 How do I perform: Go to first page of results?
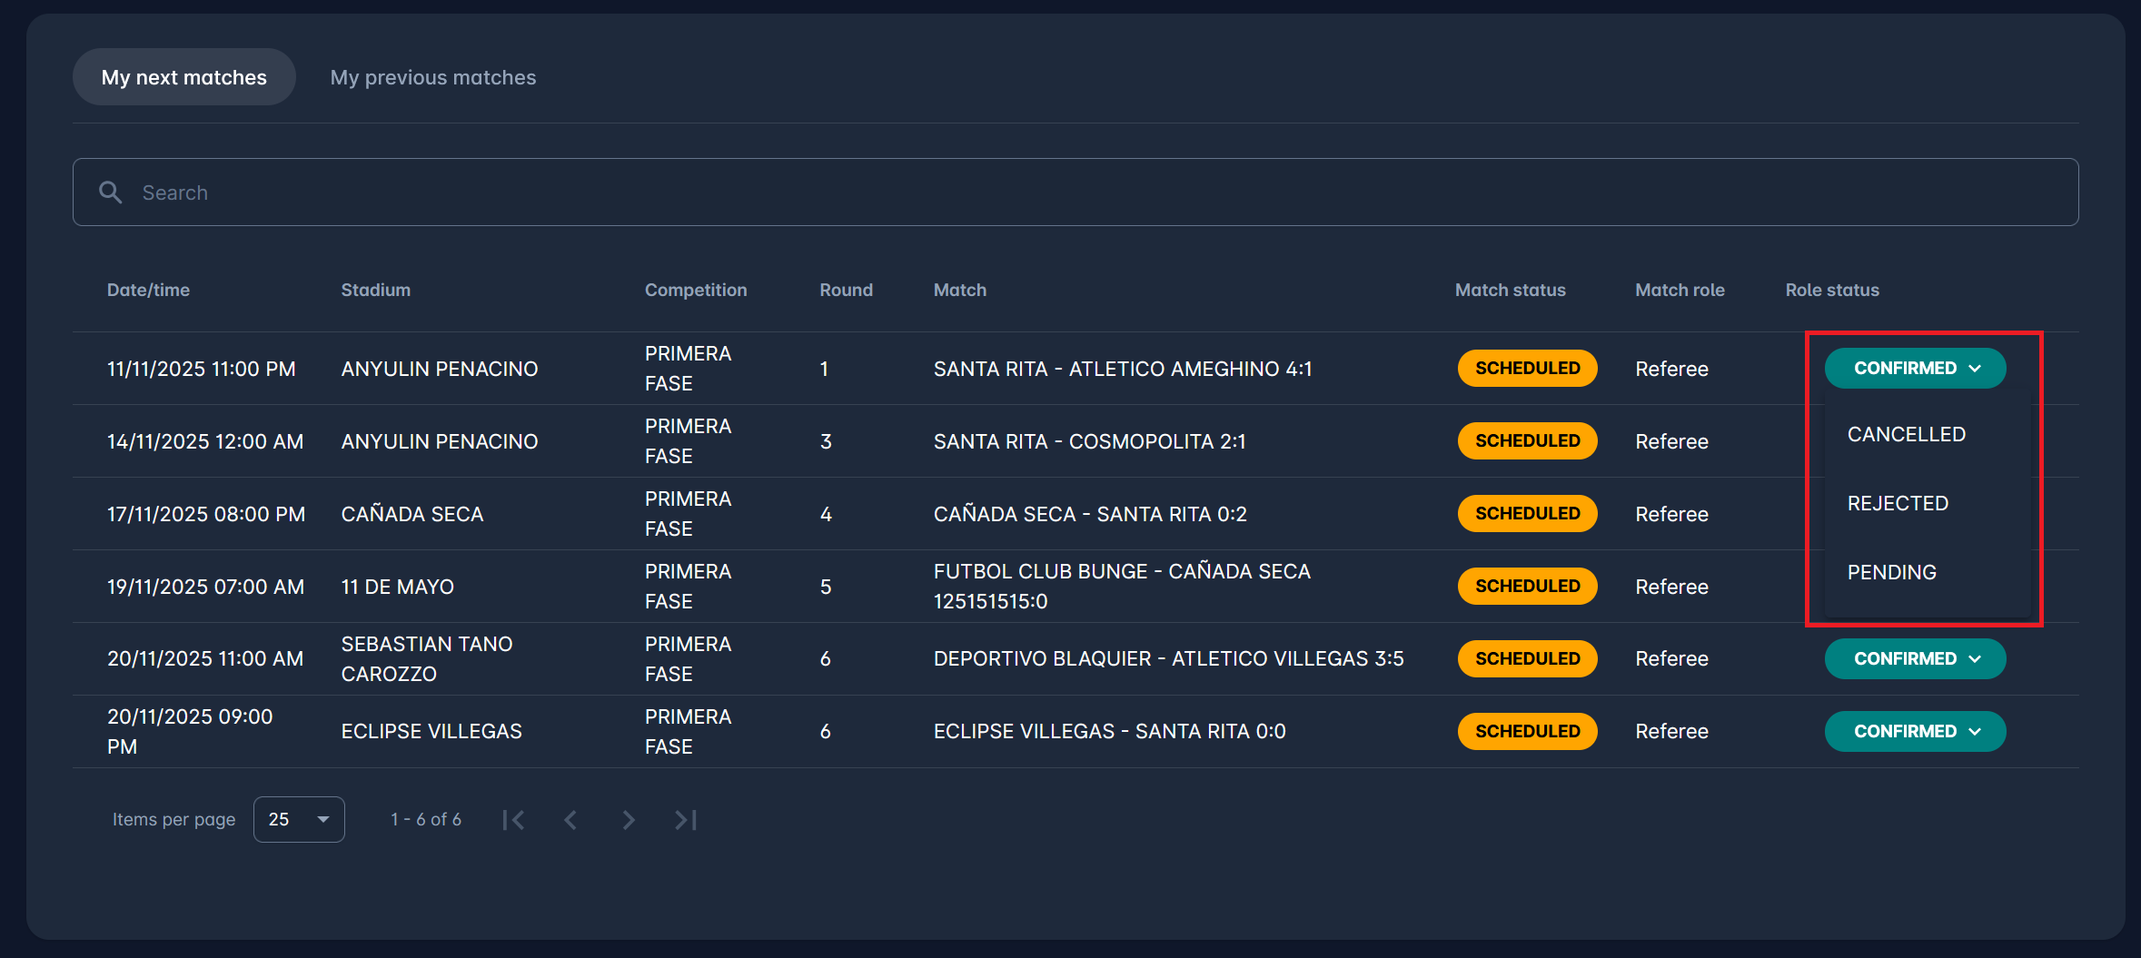pos(513,820)
